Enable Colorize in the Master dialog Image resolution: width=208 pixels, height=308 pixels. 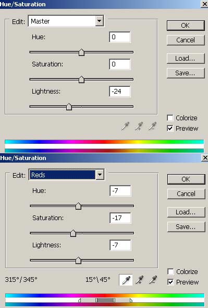pos(170,118)
